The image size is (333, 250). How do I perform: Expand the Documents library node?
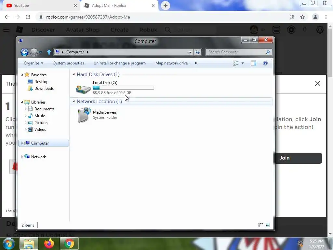(x=25, y=109)
